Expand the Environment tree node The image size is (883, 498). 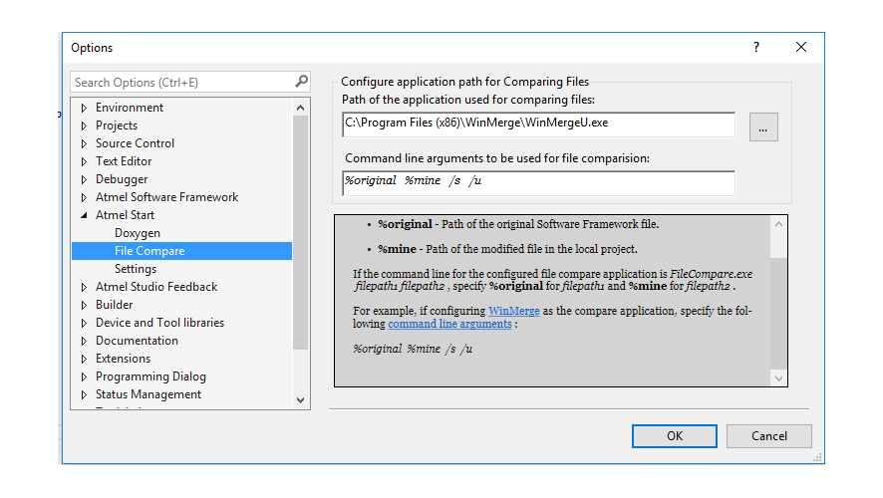(x=84, y=108)
